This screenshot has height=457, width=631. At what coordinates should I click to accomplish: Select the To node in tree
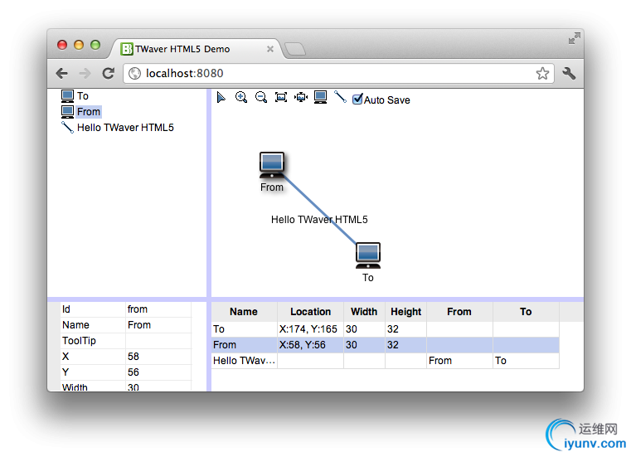tap(83, 96)
